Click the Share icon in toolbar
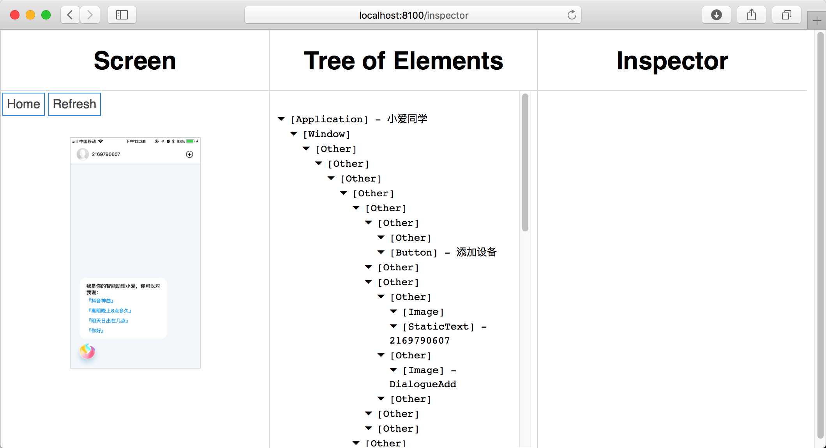 [x=751, y=15]
